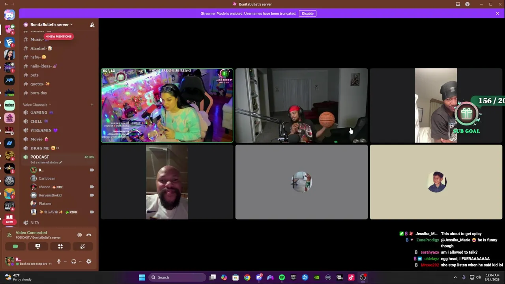Open Discord help icon in title bar
This screenshot has width=505, height=284.
coord(467,4)
